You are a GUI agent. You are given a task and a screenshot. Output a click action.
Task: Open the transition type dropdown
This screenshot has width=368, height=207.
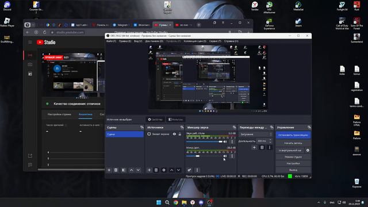255,134
